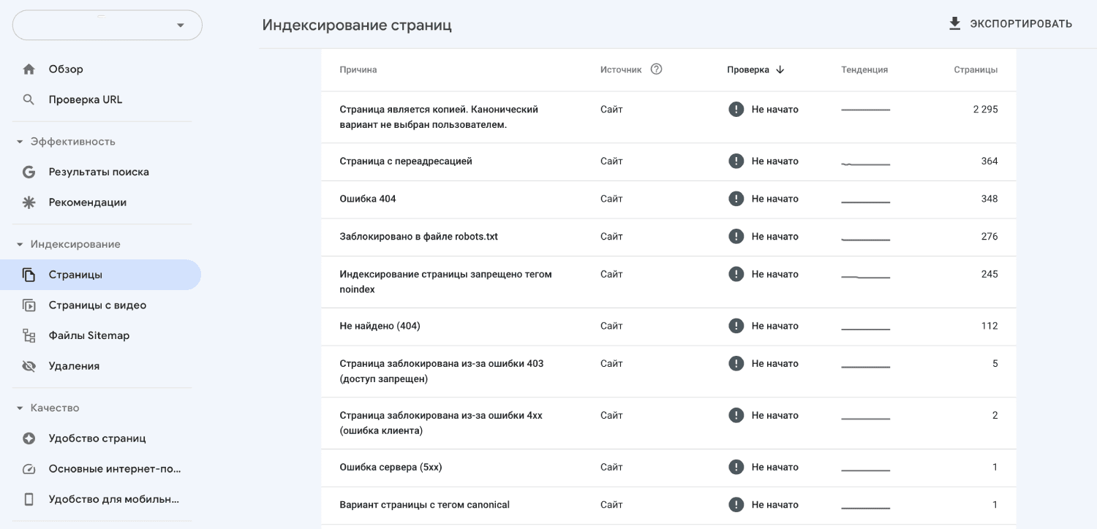Collapse the Эффективность section

20,142
